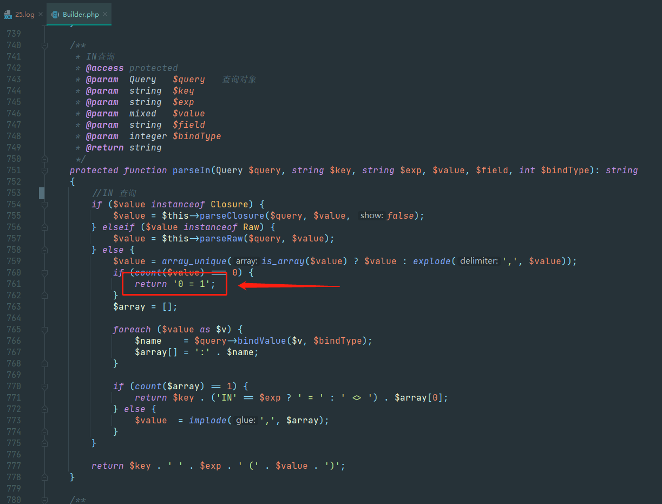The width and height of the screenshot is (662, 504).
Task: Fold the if count($array) block at line 770
Action: pyautogui.click(x=44, y=387)
